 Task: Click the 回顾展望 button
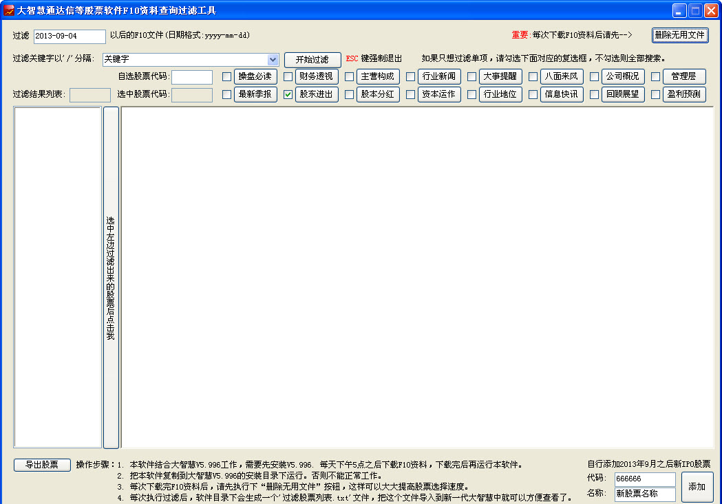[x=622, y=94]
